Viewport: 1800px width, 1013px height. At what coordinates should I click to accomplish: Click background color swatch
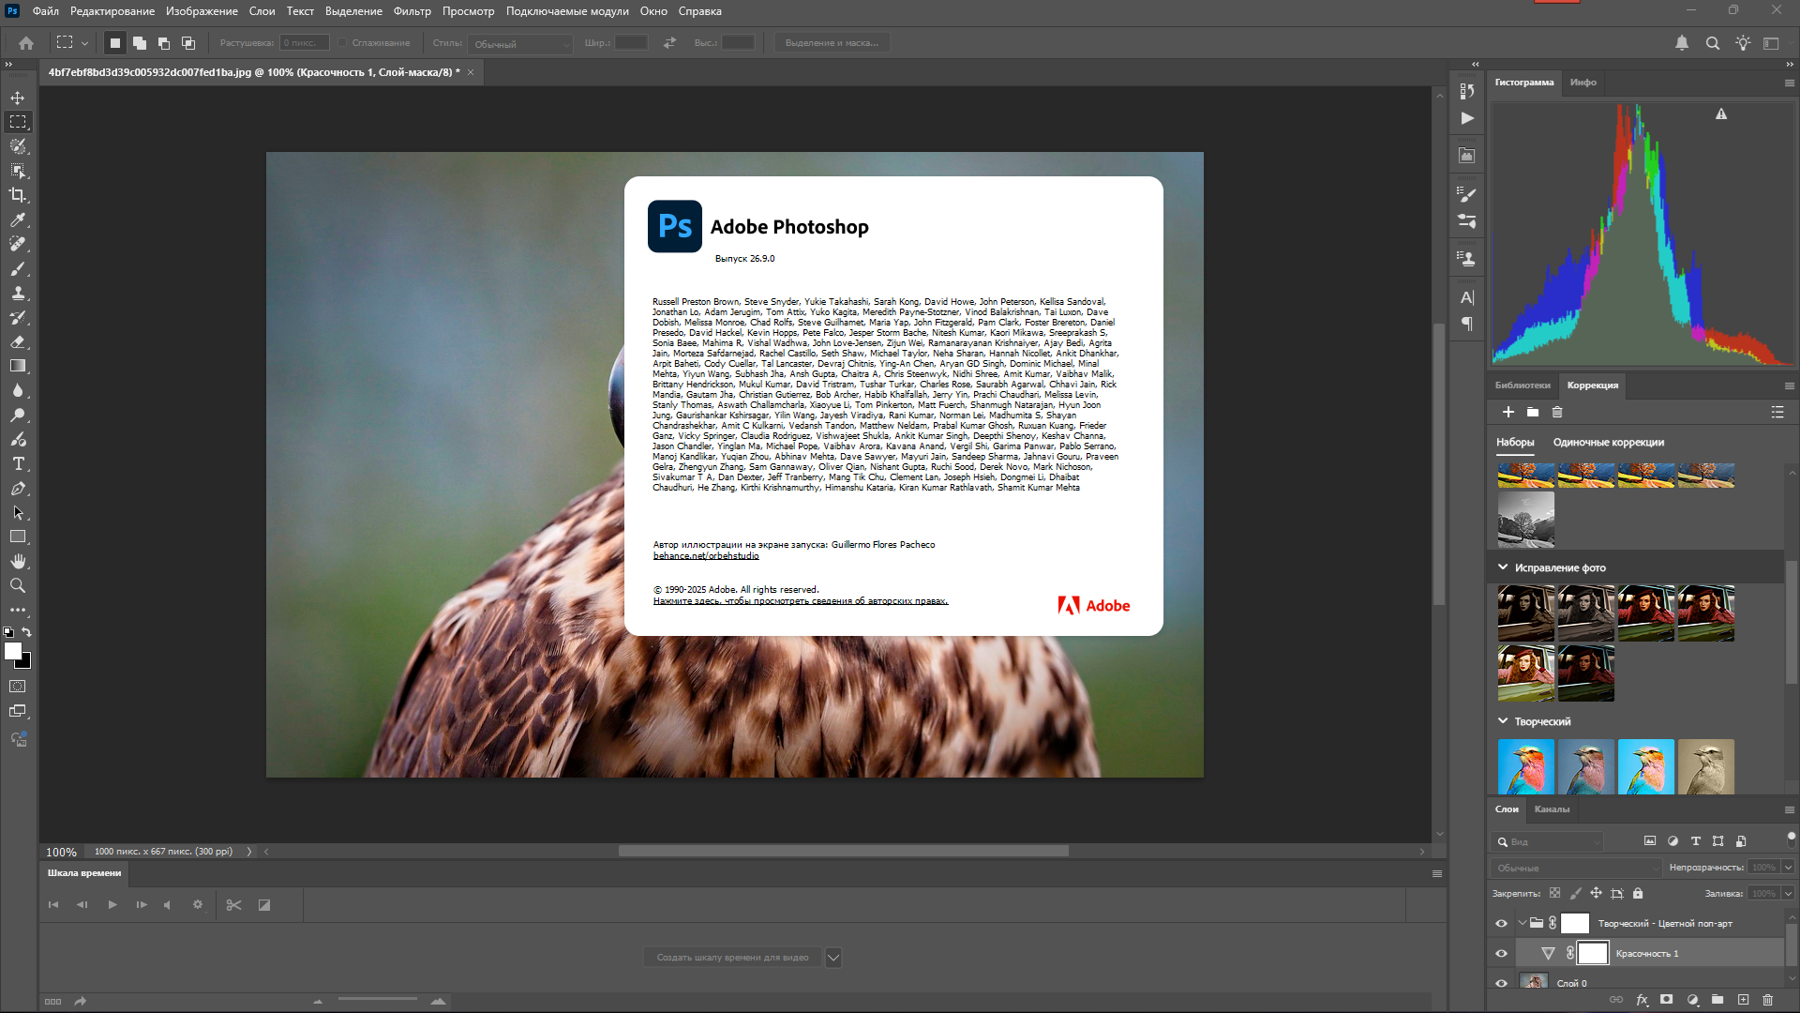pyautogui.click(x=25, y=663)
